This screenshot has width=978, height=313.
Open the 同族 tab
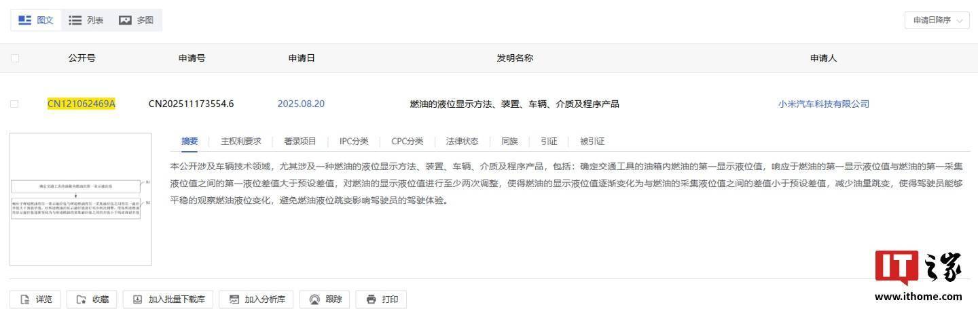509,141
